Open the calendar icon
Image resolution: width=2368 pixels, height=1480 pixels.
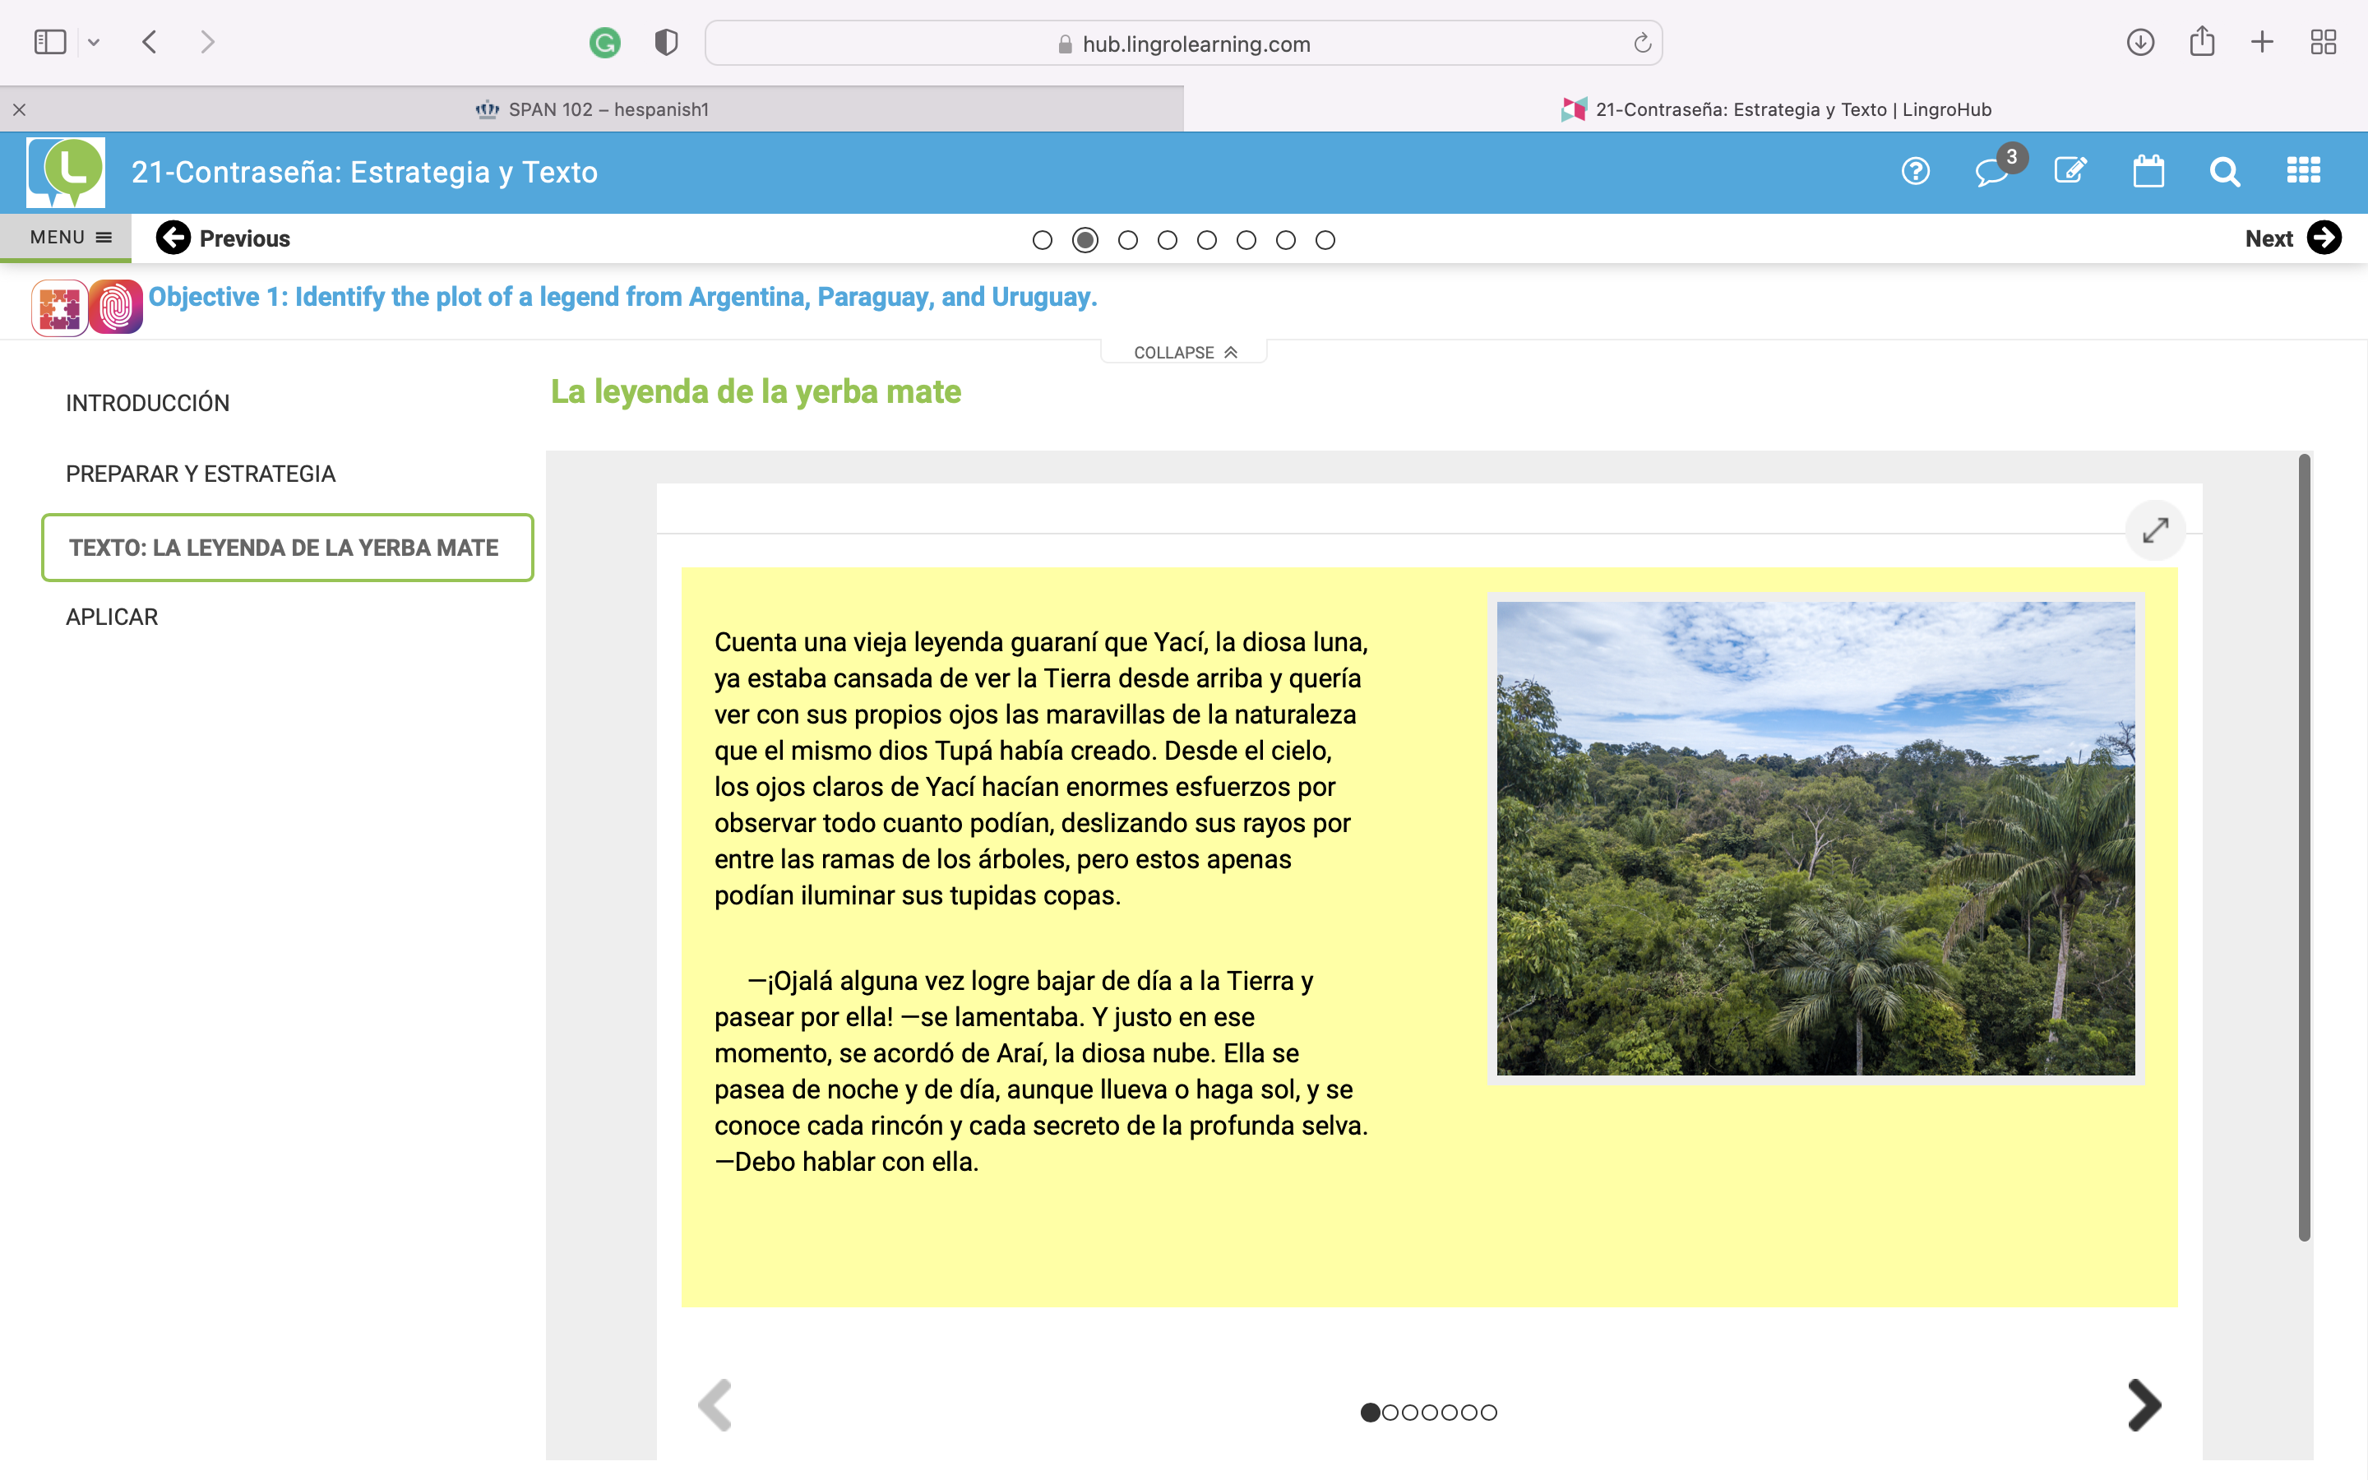point(2148,171)
